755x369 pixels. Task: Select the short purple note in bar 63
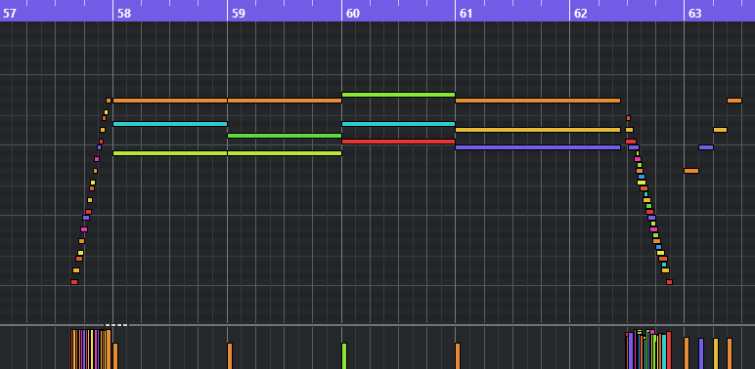[706, 147]
